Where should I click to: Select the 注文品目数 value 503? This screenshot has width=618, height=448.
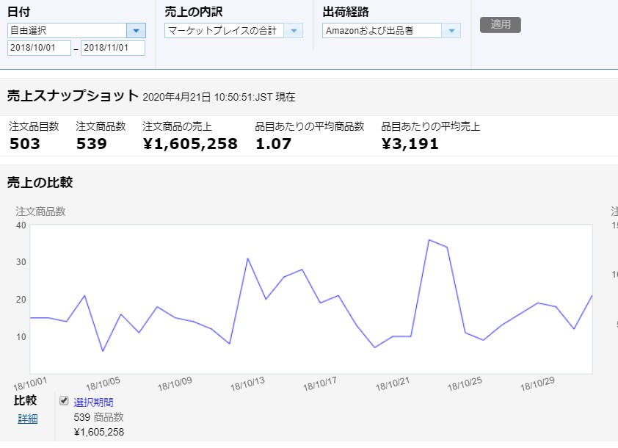coord(25,144)
